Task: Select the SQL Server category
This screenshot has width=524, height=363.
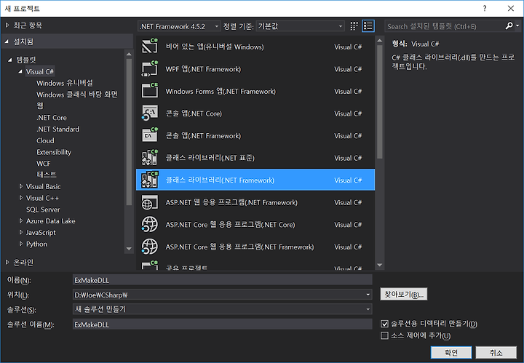Action: [x=43, y=210]
